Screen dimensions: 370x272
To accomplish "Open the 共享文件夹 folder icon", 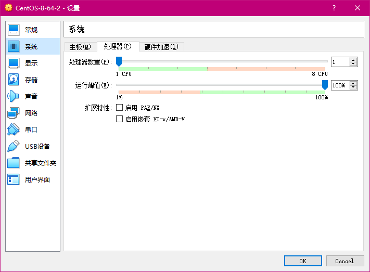I will pos(14,163).
